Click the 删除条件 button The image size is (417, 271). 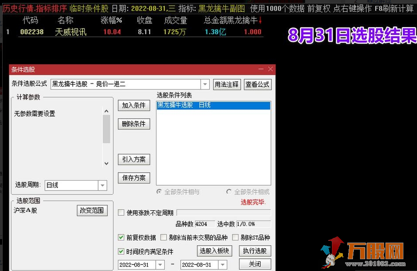coord(134,124)
